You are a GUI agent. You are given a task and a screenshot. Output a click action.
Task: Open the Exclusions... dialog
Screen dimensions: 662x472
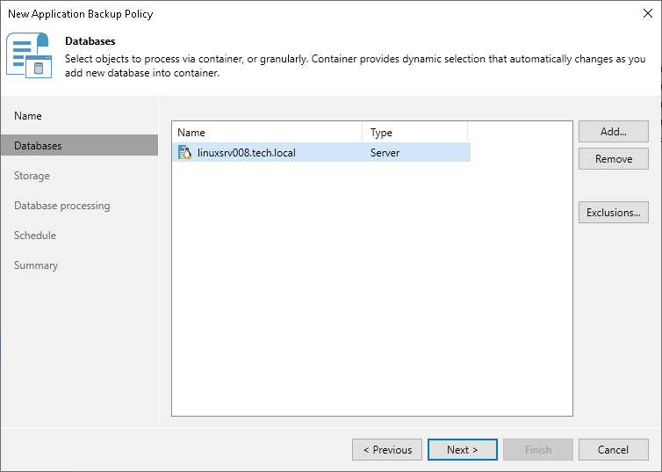coord(614,212)
